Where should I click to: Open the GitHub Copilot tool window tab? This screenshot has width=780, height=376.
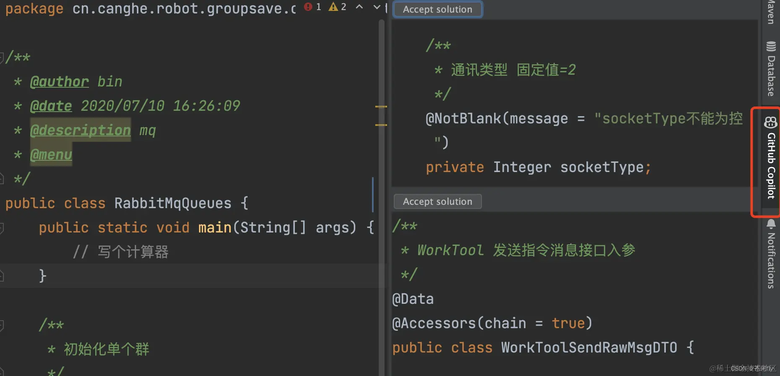pos(771,158)
